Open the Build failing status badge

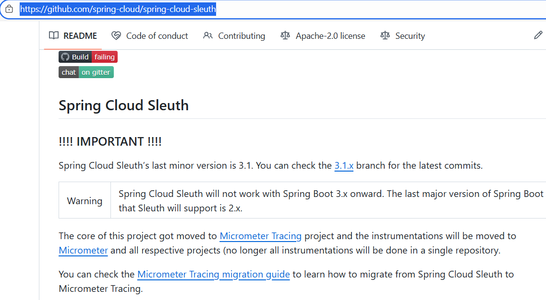[x=88, y=57]
